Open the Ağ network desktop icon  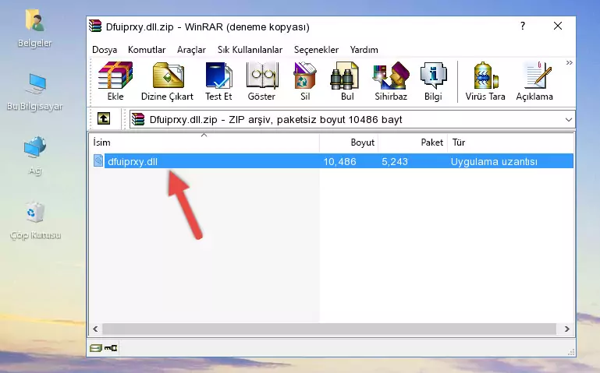click(35, 157)
